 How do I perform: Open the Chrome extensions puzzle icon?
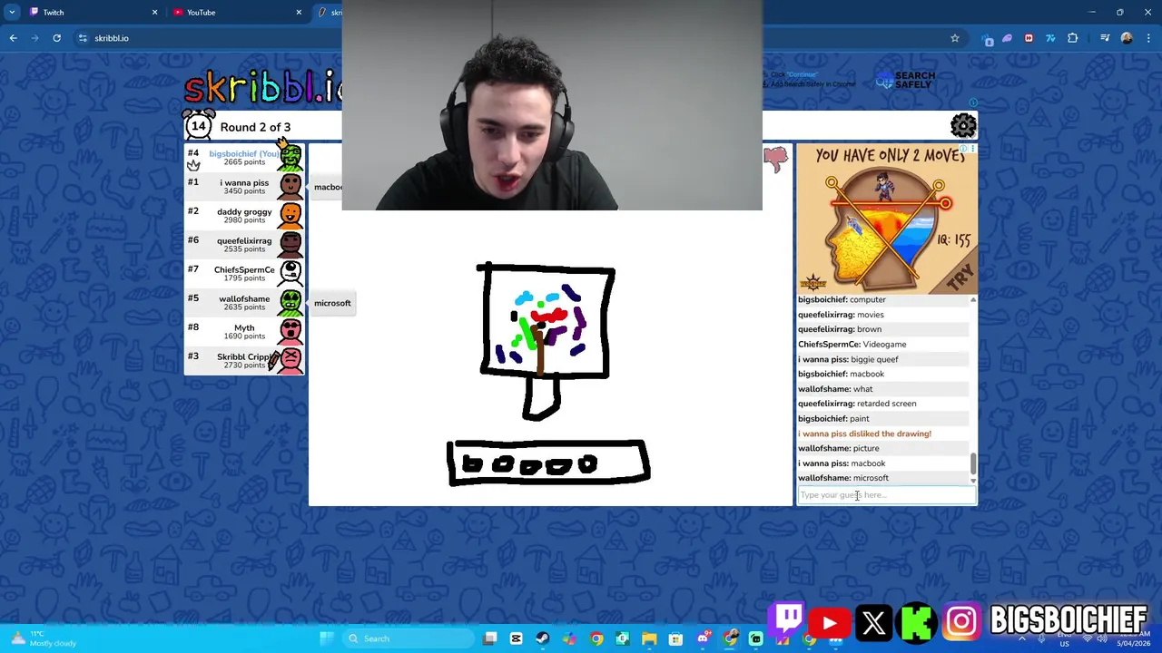(1072, 38)
